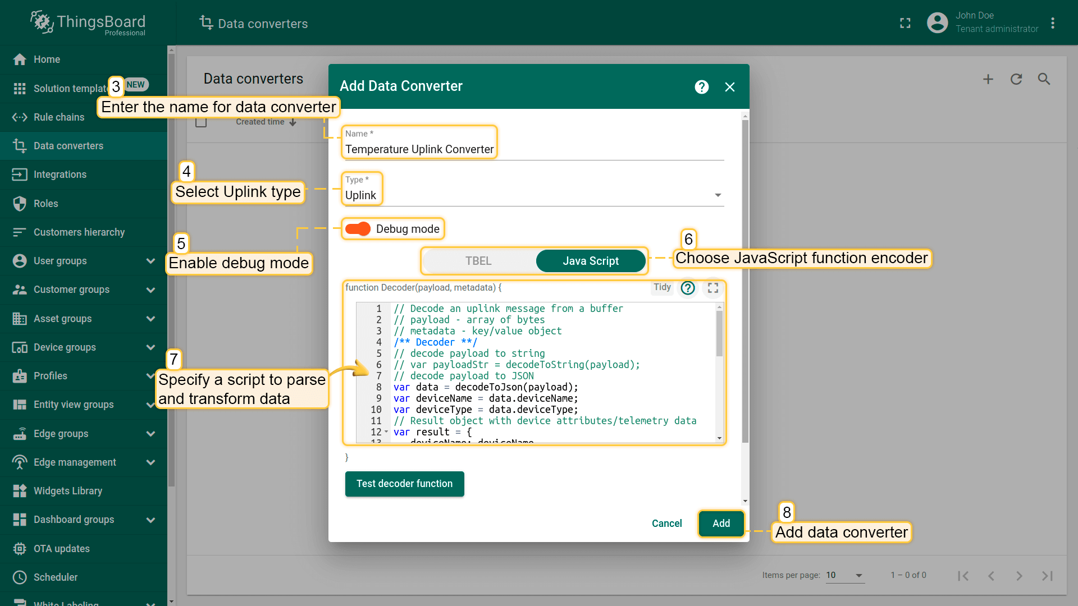Click the Test decoder function button
The width and height of the screenshot is (1078, 606).
pos(404,484)
